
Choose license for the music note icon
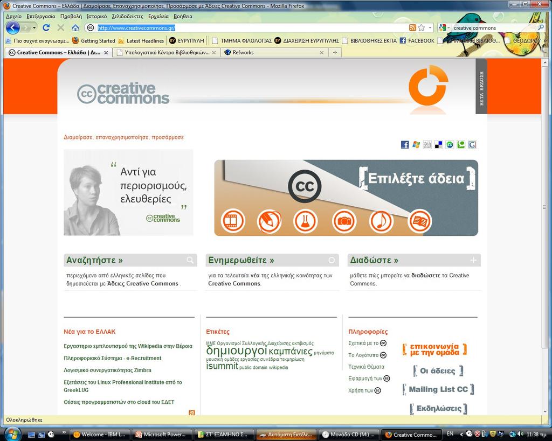coord(381,221)
